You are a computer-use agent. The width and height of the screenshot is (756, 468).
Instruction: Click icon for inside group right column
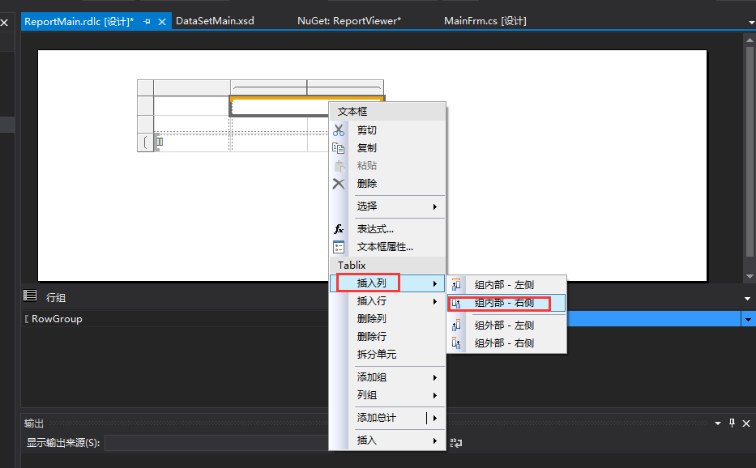[456, 303]
